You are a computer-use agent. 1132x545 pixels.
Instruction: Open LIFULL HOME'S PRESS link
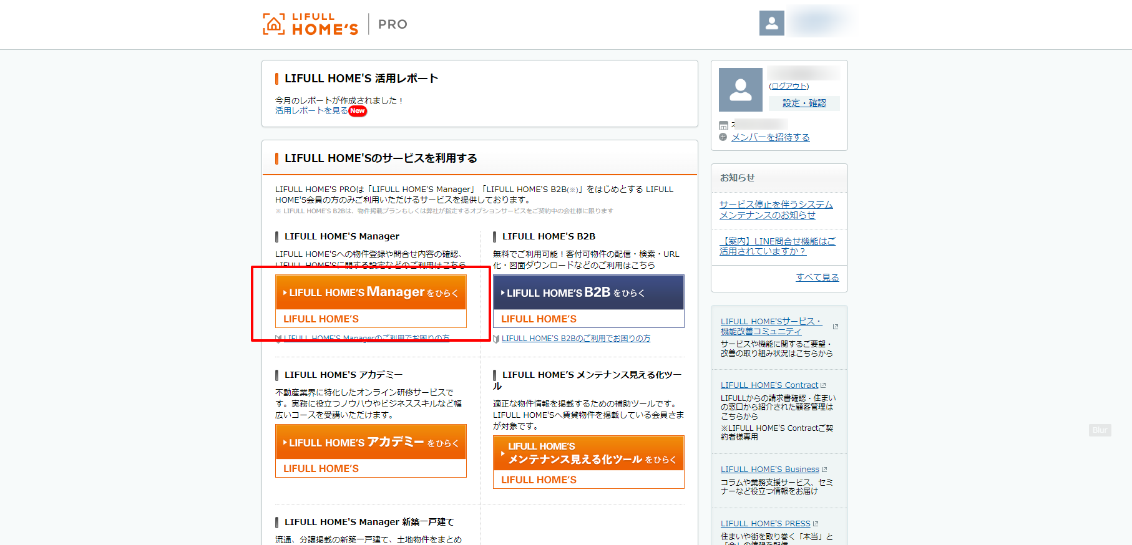tap(766, 524)
